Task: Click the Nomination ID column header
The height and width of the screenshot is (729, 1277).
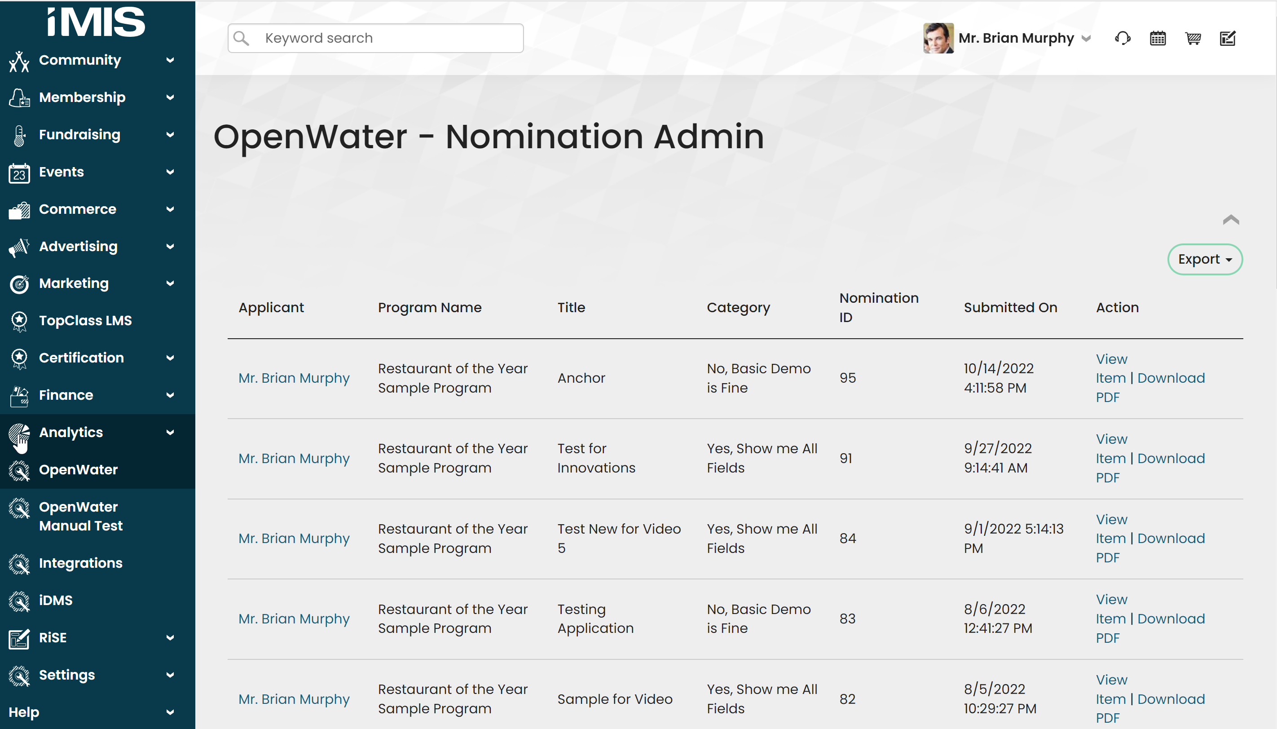Action: (879, 307)
